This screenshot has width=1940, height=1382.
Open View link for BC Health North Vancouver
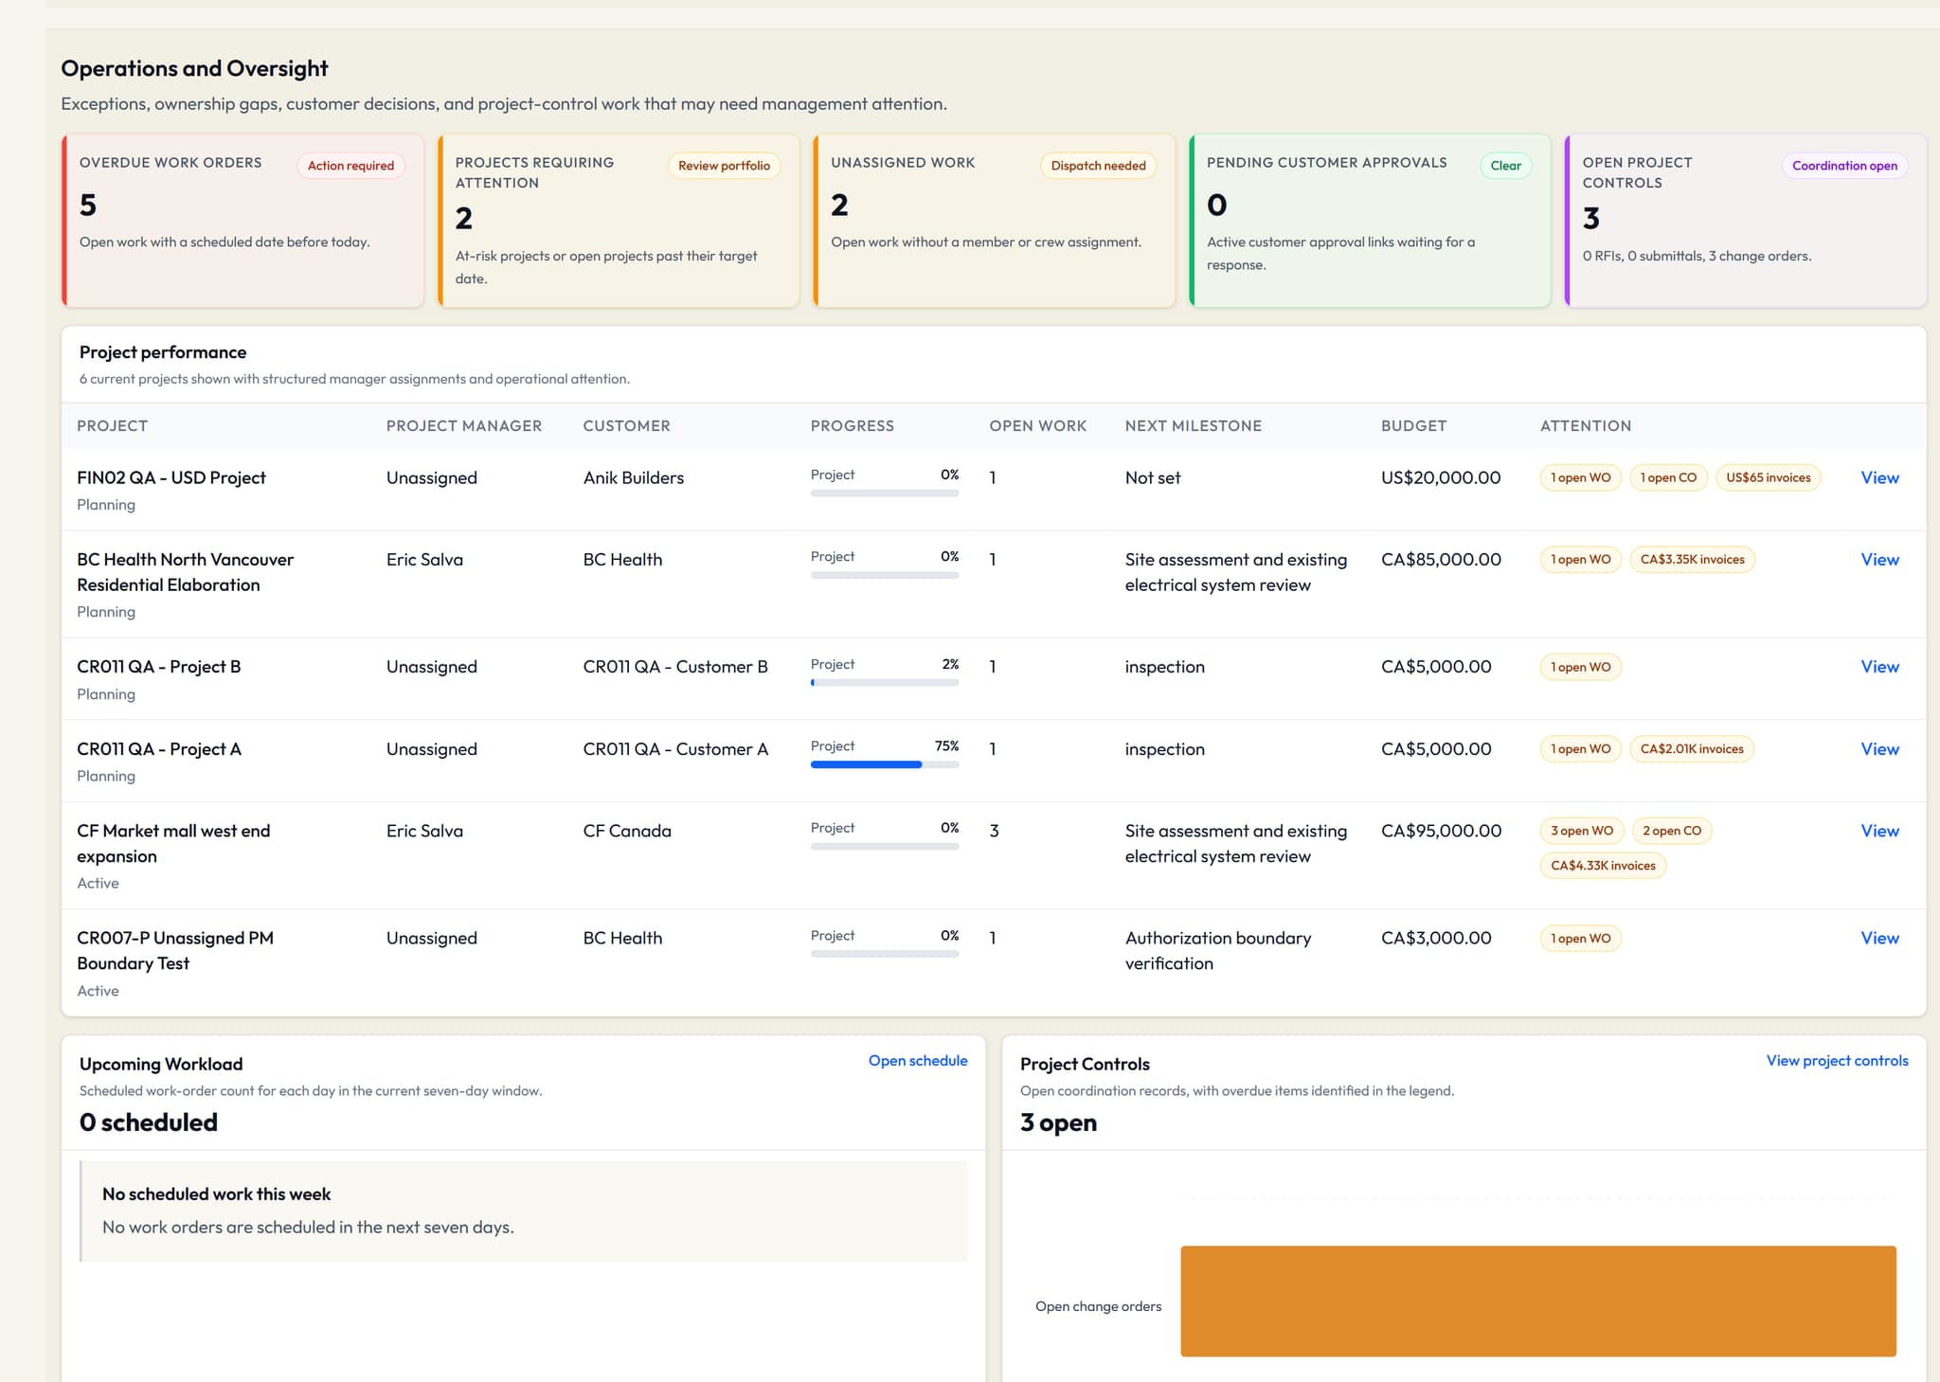pyautogui.click(x=1879, y=559)
